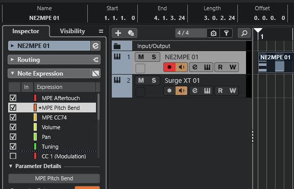This screenshot has width=294, height=189.
Task: Select the NE2MPE 01 MIDI part in timeline
Action: coord(276,63)
